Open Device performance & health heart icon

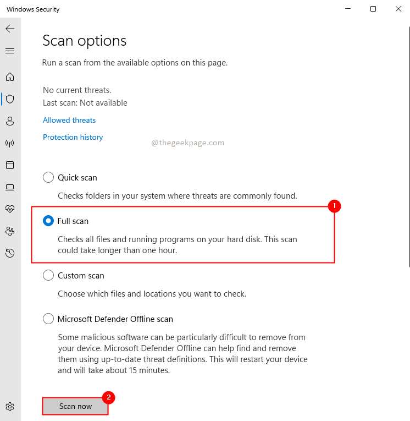(10, 209)
